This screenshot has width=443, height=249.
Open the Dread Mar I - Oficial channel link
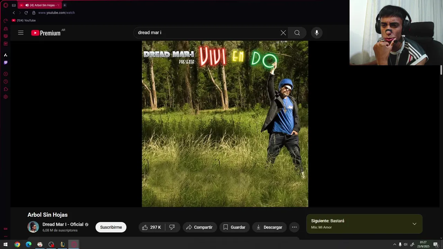point(63,224)
